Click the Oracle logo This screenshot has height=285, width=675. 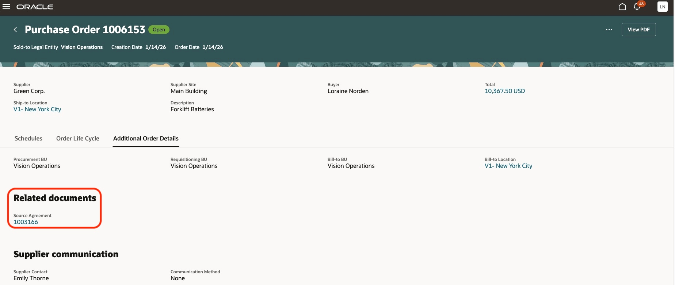[35, 7]
